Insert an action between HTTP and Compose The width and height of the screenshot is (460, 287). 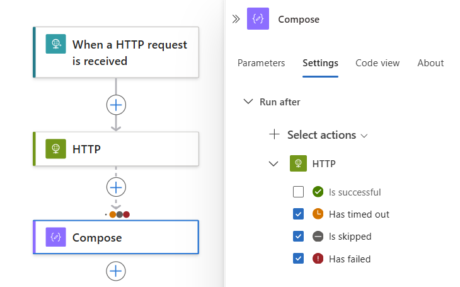(x=116, y=187)
